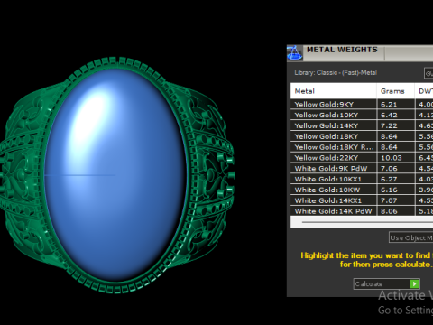Select the White Gold:9K PdW row
This screenshot has width=433, height=325.
pyautogui.click(x=362, y=169)
